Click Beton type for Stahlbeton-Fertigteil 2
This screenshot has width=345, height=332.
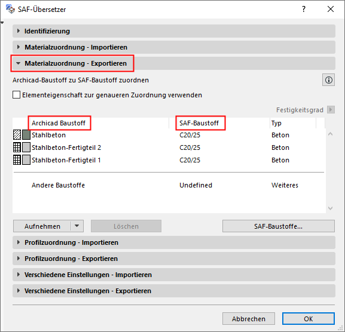coord(280,147)
